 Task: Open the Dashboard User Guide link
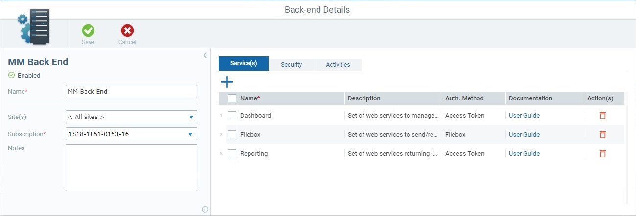[524, 116]
